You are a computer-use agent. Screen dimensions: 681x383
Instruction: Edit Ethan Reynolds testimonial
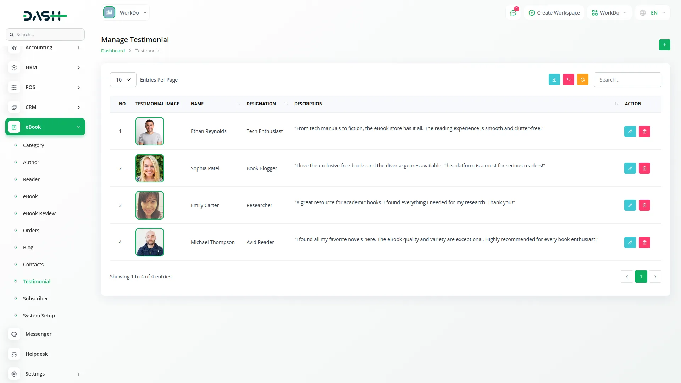coord(630,132)
